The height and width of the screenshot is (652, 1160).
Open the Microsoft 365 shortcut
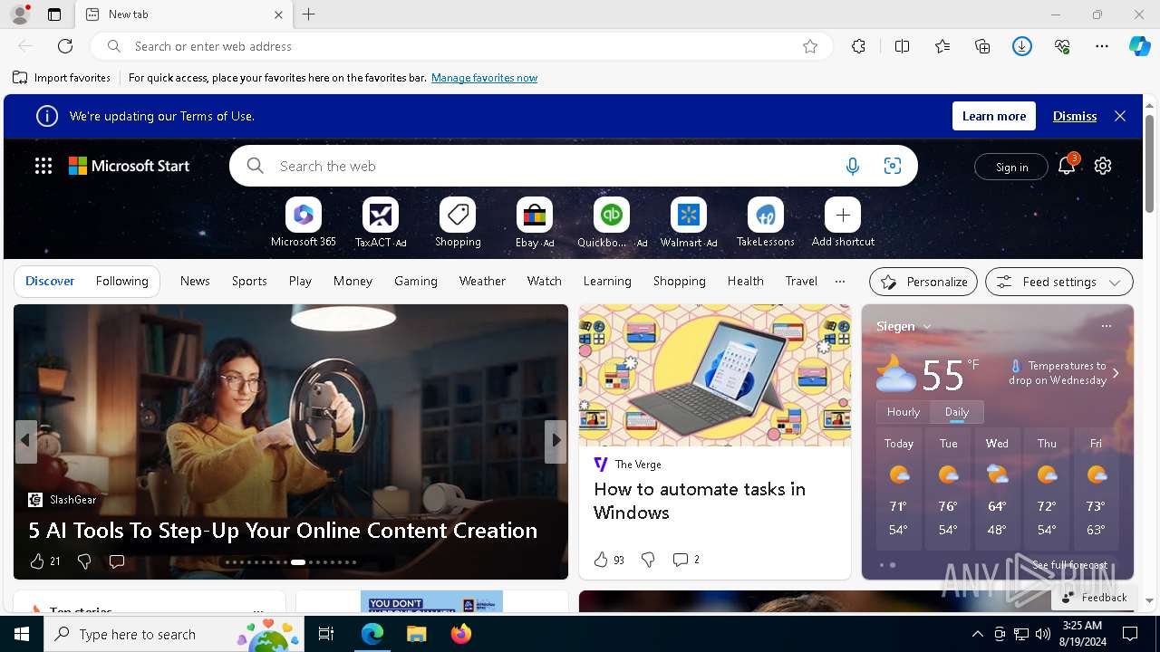pyautogui.click(x=304, y=223)
